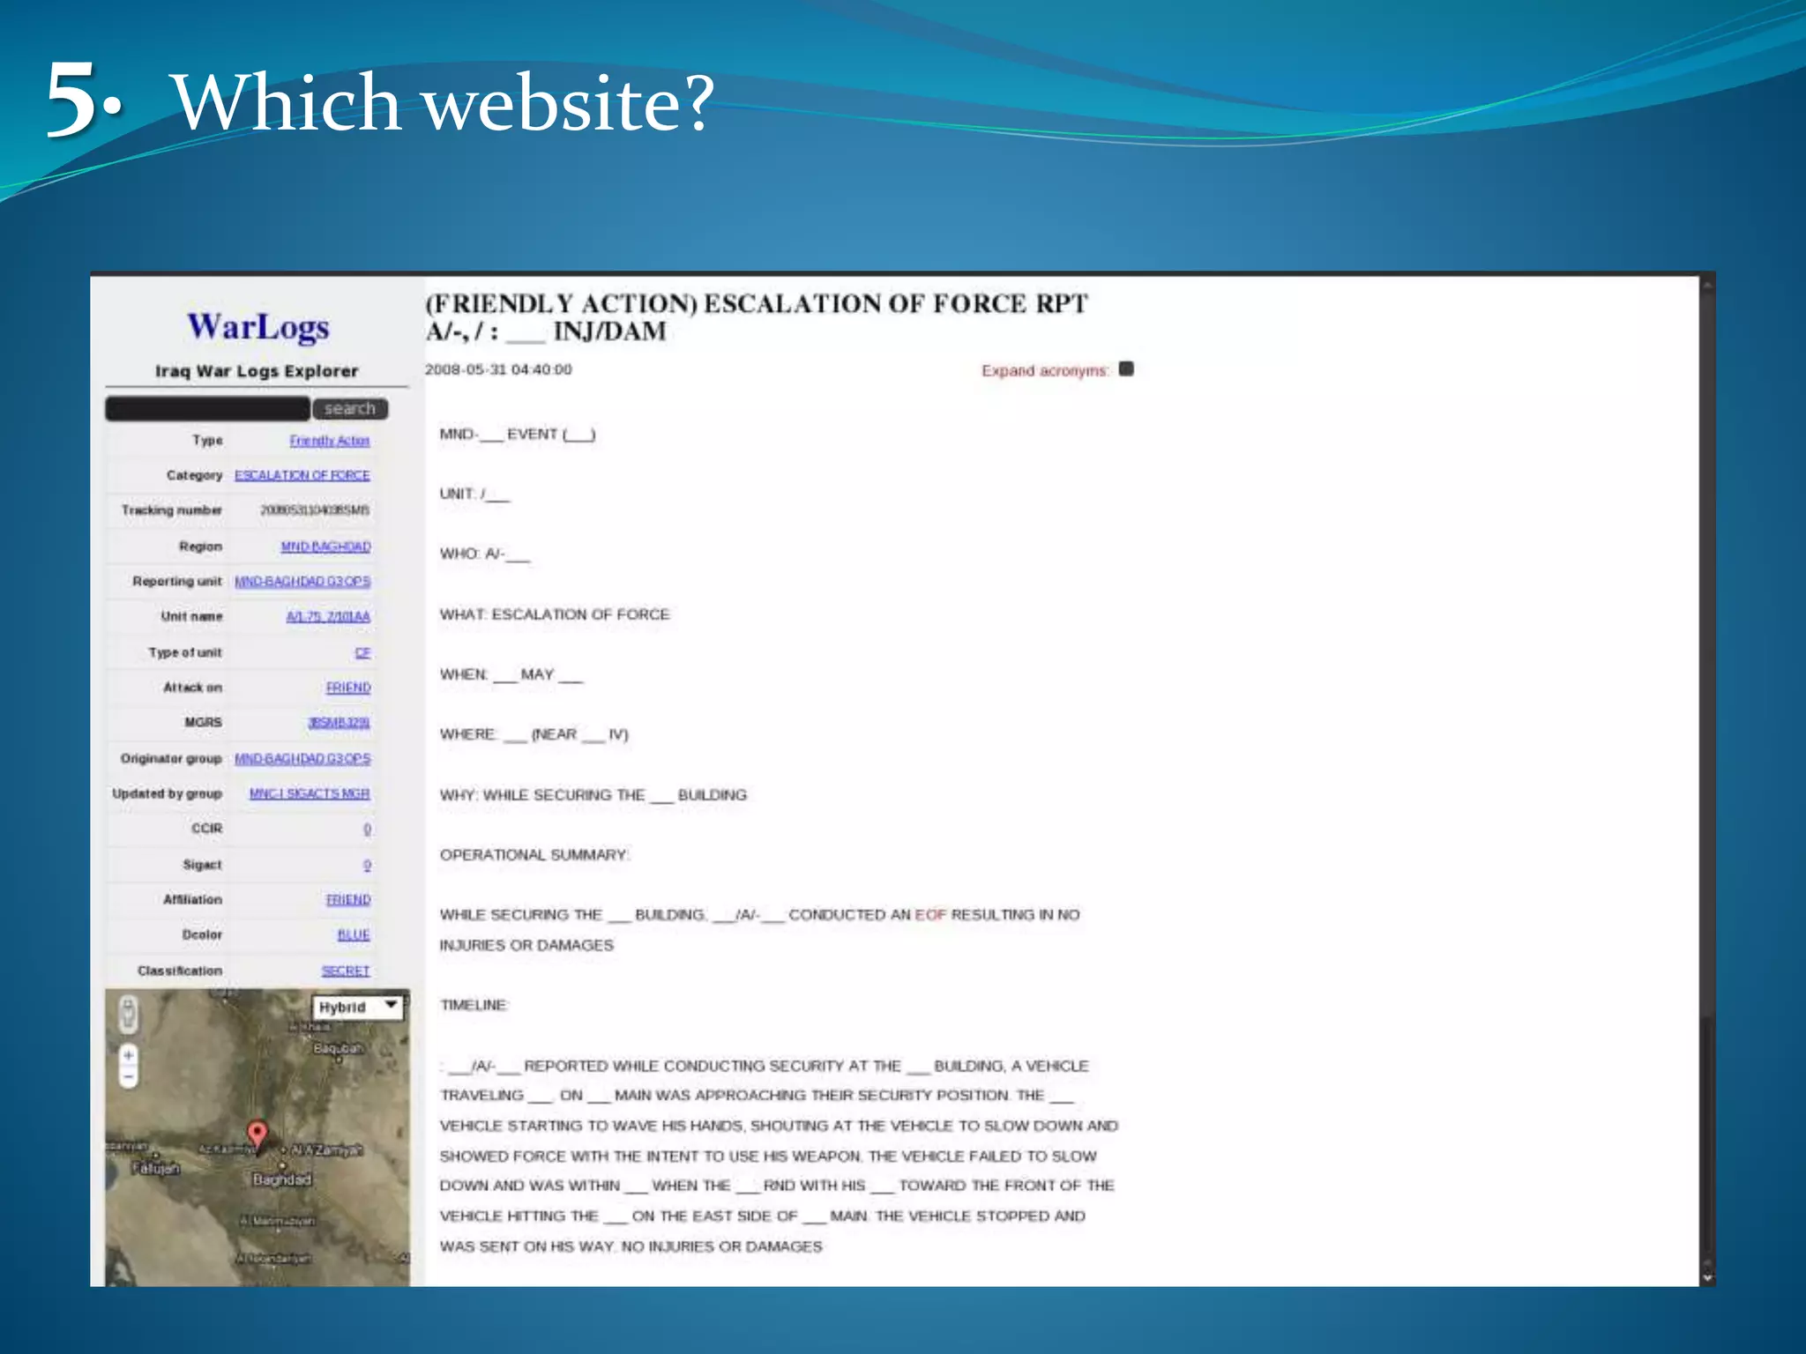Open the Attack on FRIEND link
The height and width of the screenshot is (1354, 1806).
click(x=348, y=688)
